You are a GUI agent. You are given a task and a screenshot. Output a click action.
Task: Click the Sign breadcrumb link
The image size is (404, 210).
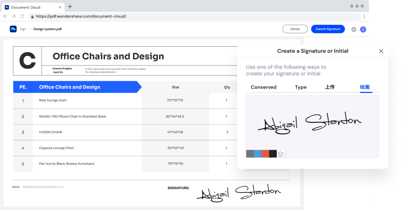click(23, 29)
